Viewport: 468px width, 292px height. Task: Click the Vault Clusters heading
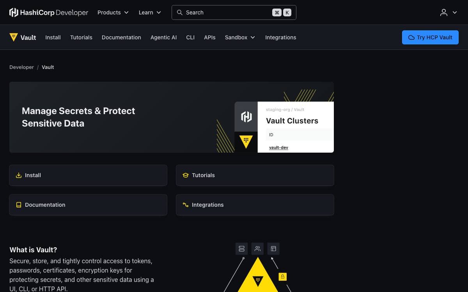(292, 121)
